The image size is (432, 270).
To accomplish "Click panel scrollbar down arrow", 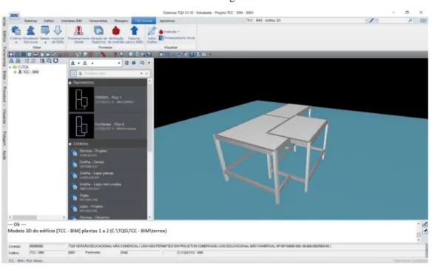I will point(149,217).
